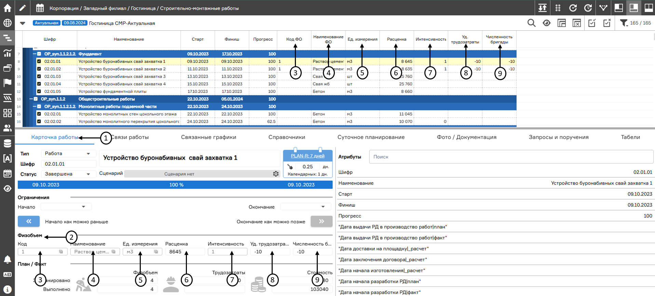The height and width of the screenshot is (296, 655).
Task: Switch to Связанные графики tab
Action: [208, 137]
